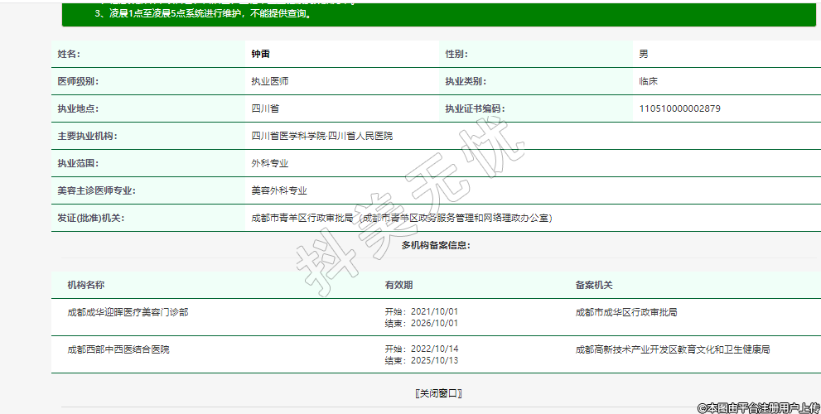Viewport: 821px width, 414px height.
Task: Click the main institution 四川省人民医院 text
Action: click(321, 136)
